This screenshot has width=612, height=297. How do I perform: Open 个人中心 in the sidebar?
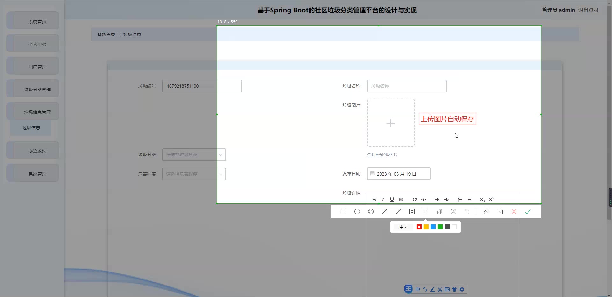pyautogui.click(x=33, y=43)
